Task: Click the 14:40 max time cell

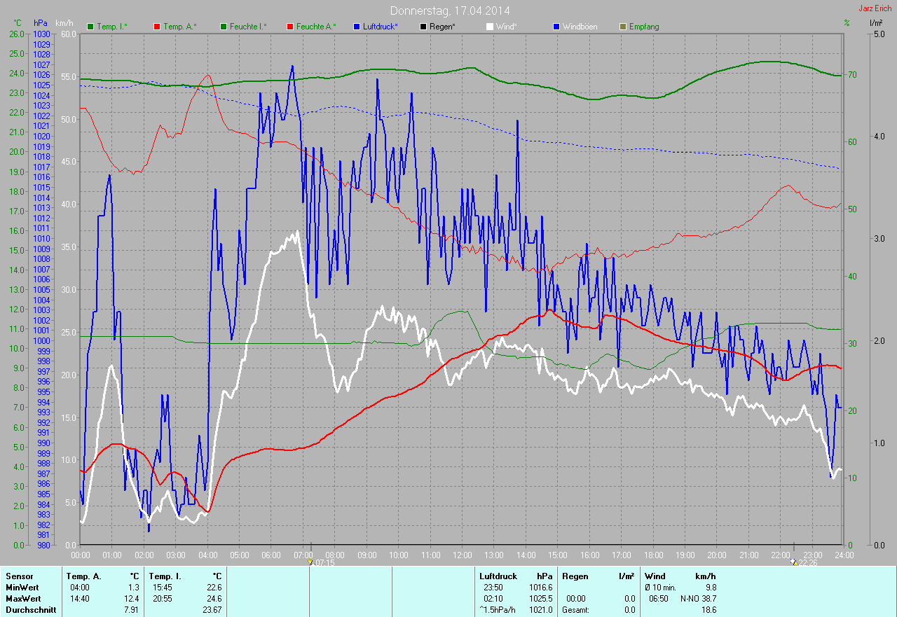Action: point(80,599)
